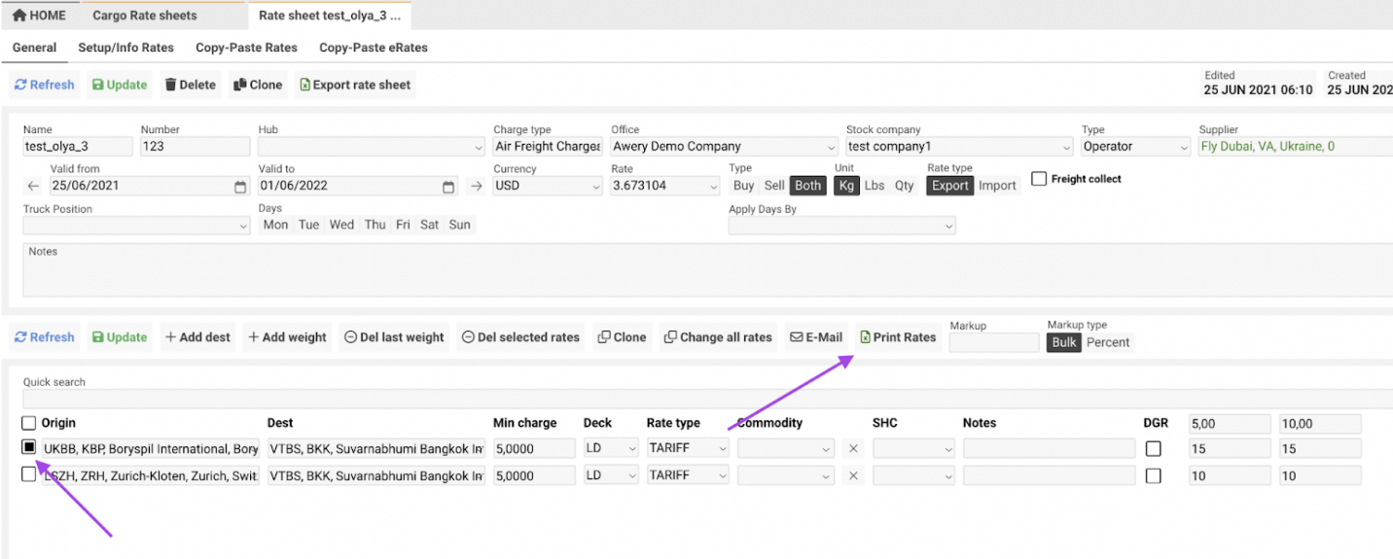The width and height of the screenshot is (1393, 559).
Task: Click the Add dest button
Action: coord(197,337)
